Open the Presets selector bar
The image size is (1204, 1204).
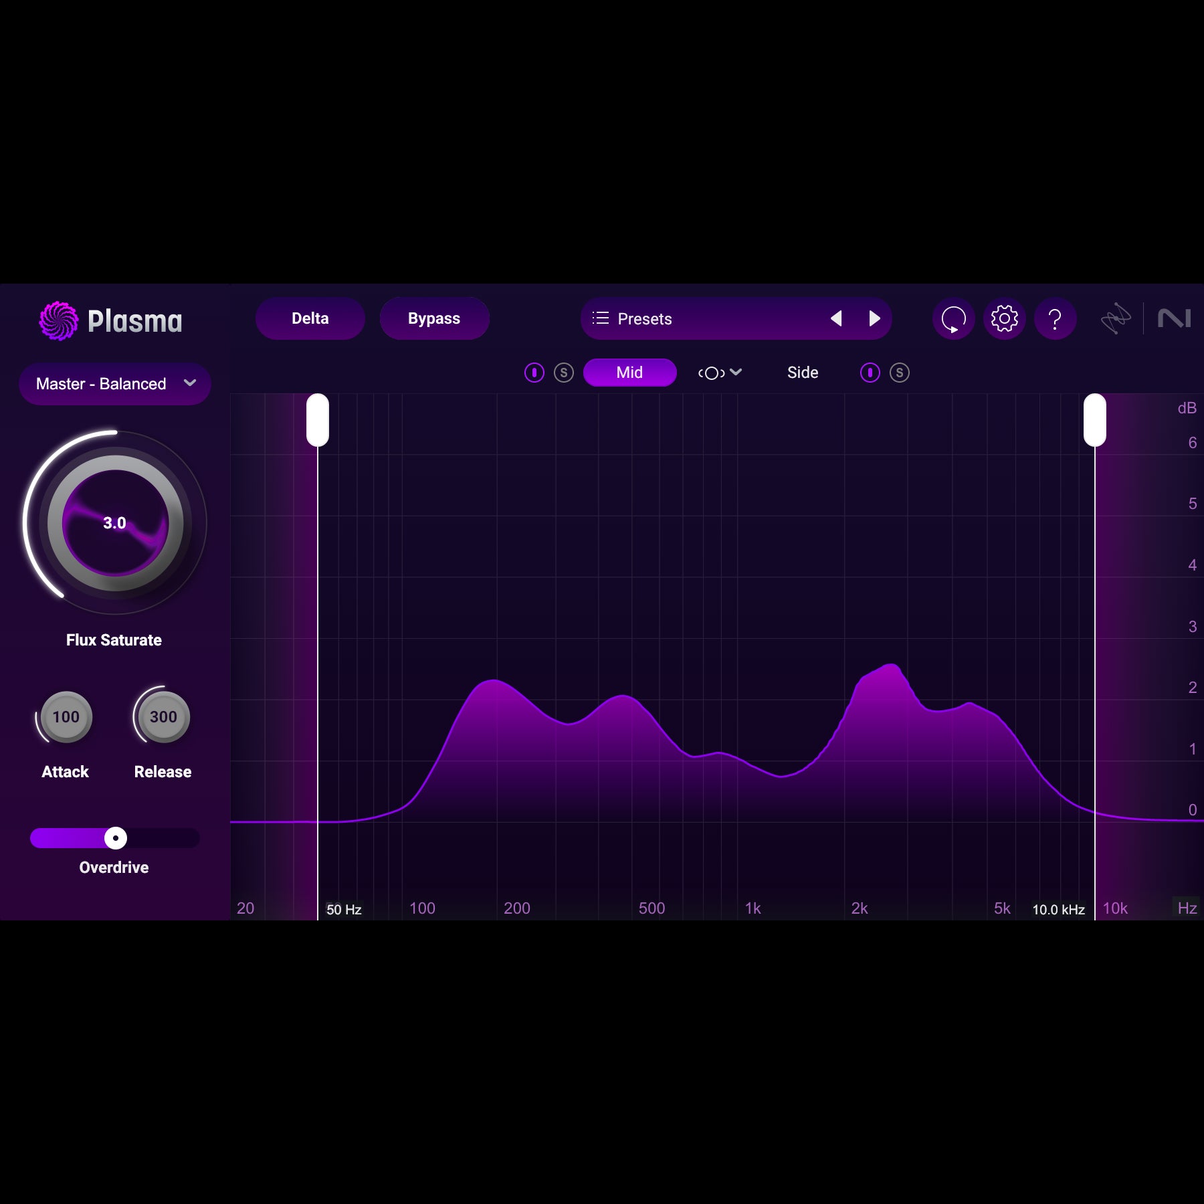736,318
